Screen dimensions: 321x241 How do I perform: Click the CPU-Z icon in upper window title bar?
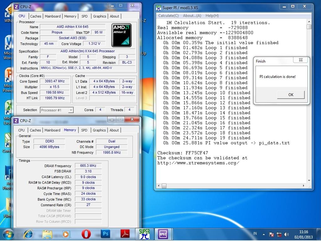[16, 7]
